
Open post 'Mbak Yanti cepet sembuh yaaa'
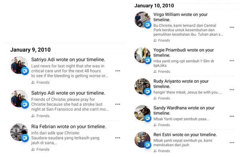181,119
